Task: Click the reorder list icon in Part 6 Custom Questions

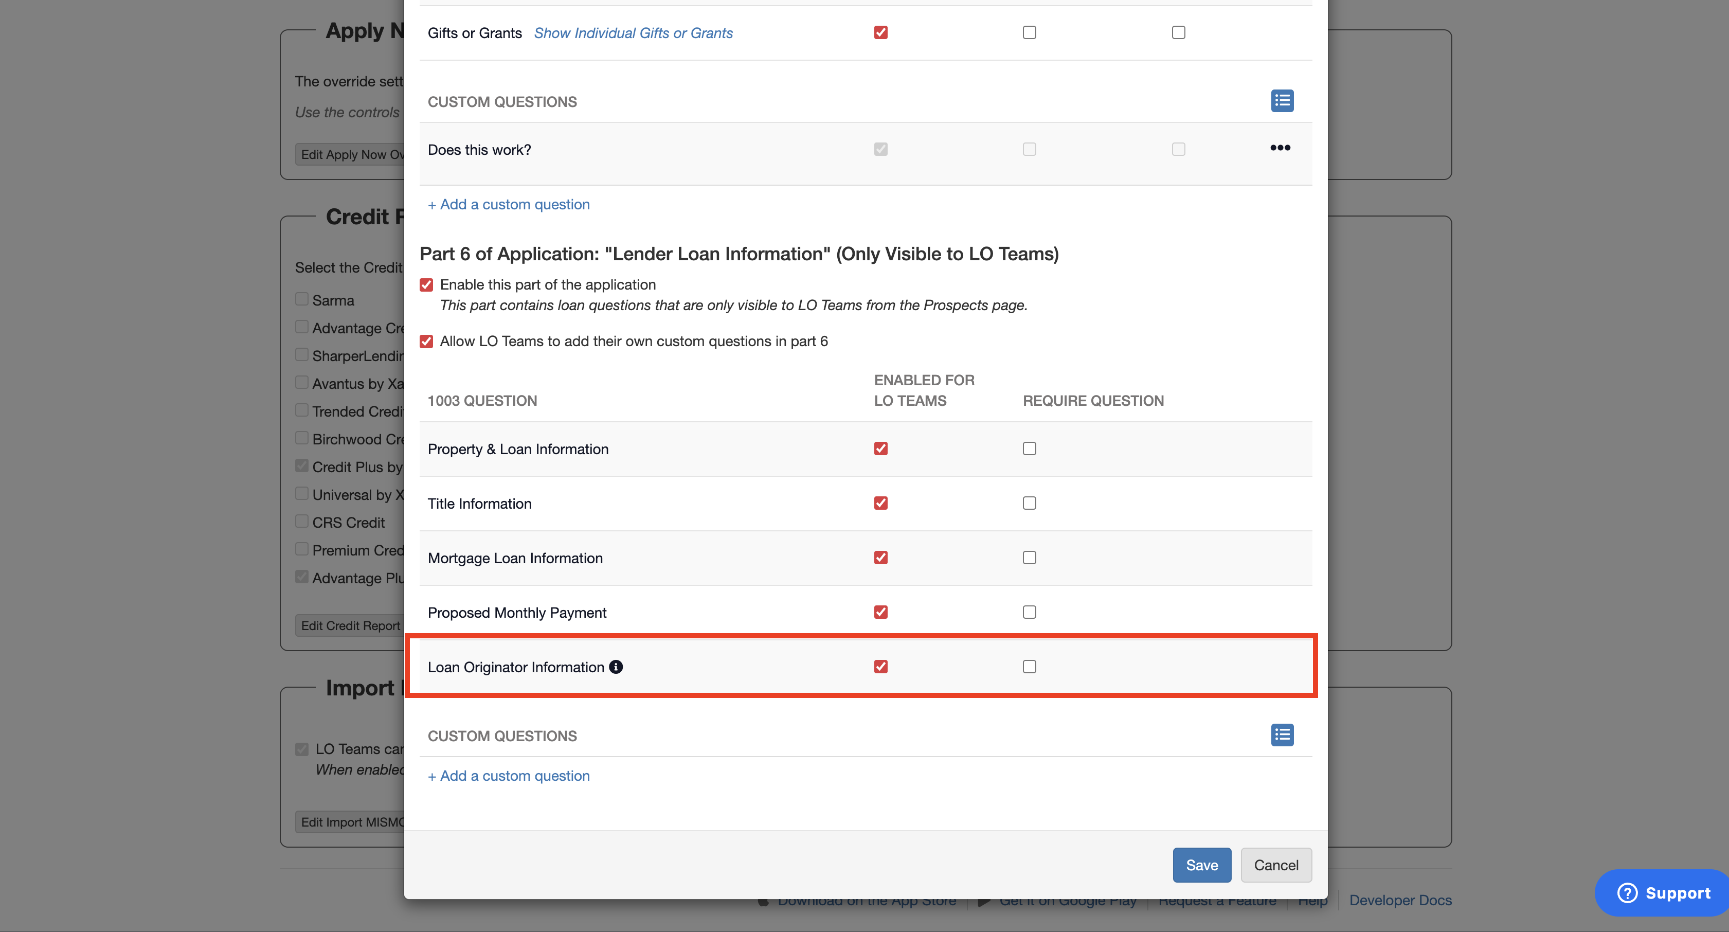Action: (1282, 734)
